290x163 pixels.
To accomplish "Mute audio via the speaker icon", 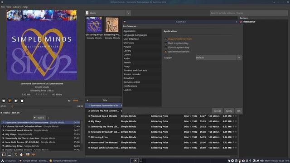I will tap(69, 101).
